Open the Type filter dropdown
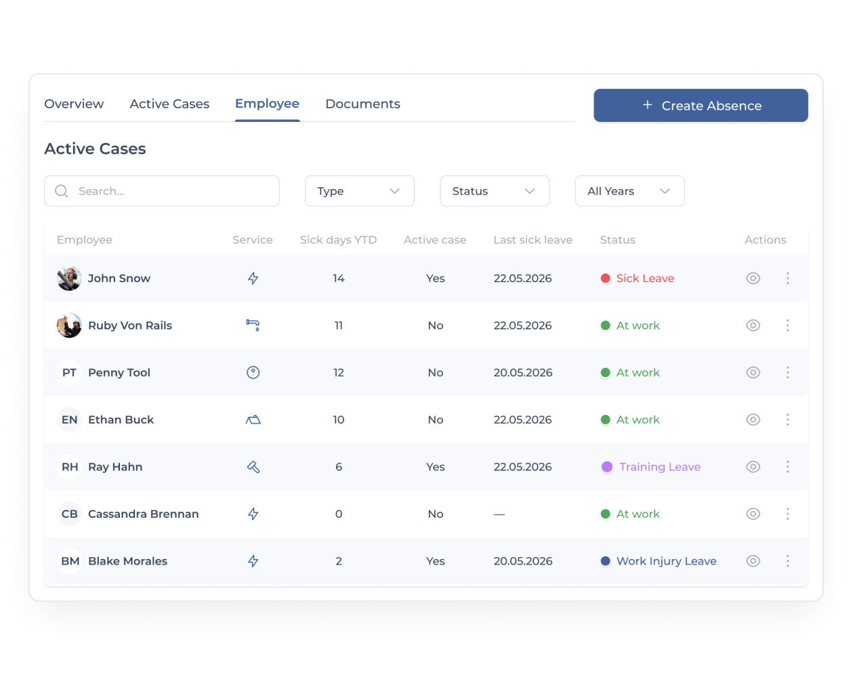 [360, 191]
